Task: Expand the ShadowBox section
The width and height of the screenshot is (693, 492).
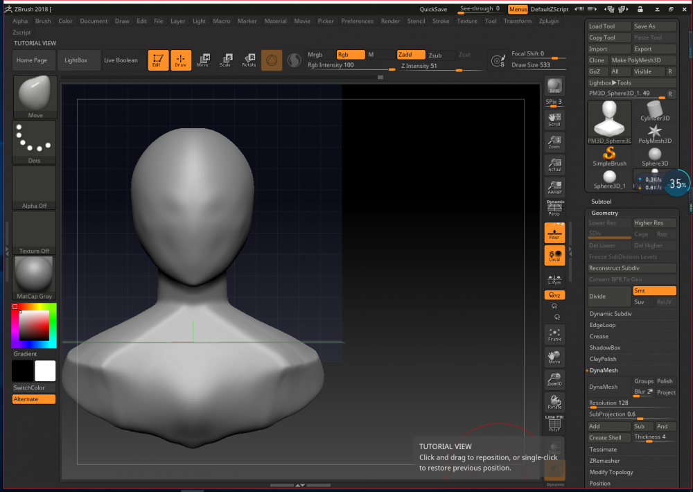Action: tap(604, 348)
